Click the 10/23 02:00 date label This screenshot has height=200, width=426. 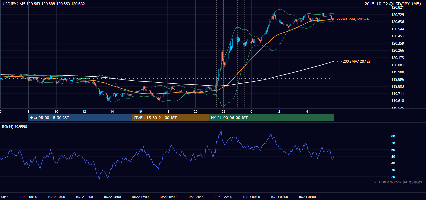click(x=279, y=197)
